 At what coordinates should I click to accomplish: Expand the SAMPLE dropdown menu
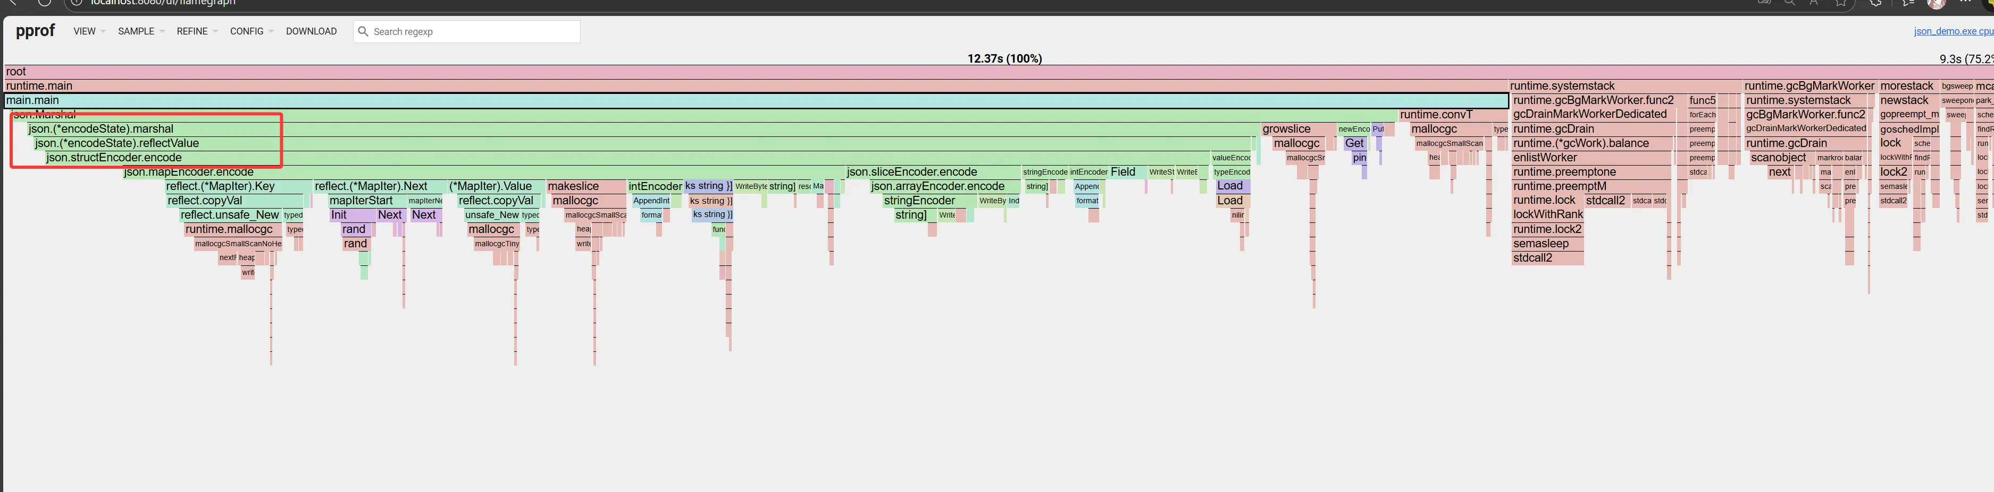click(x=140, y=32)
